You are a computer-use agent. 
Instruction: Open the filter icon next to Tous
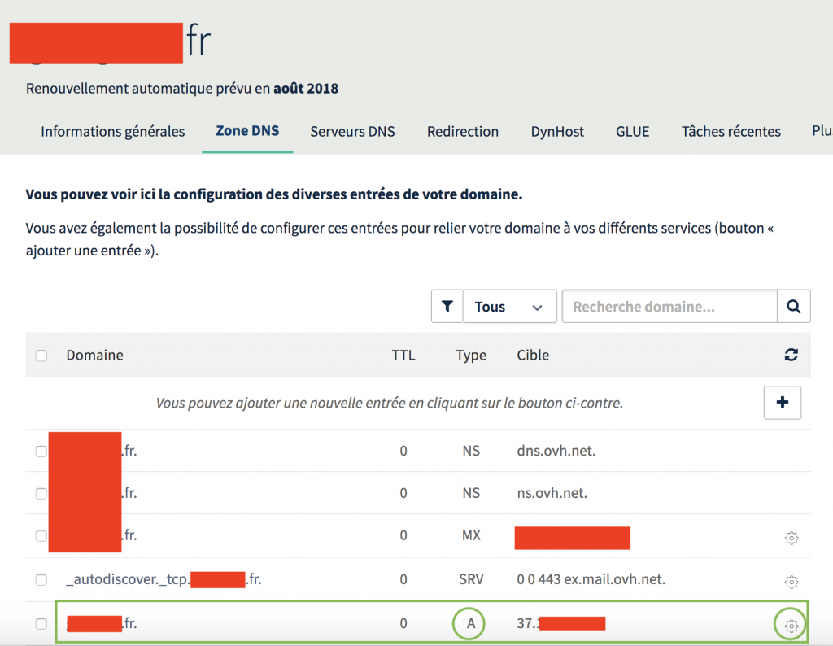[447, 306]
